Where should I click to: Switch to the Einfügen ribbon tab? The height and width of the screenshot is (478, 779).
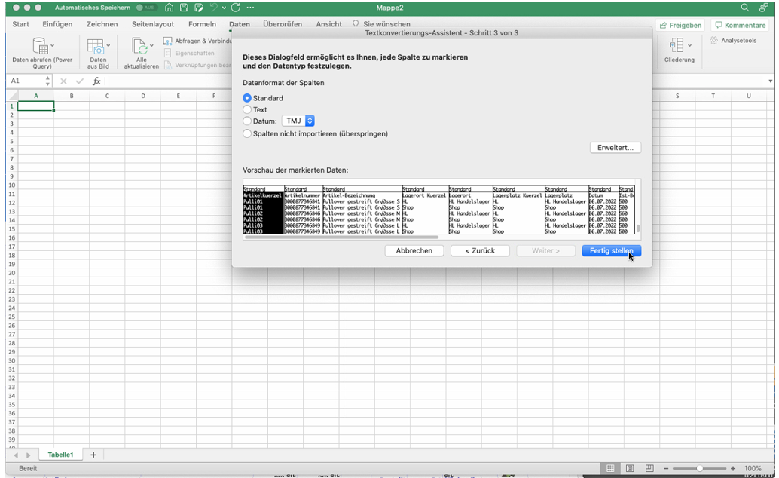57,24
